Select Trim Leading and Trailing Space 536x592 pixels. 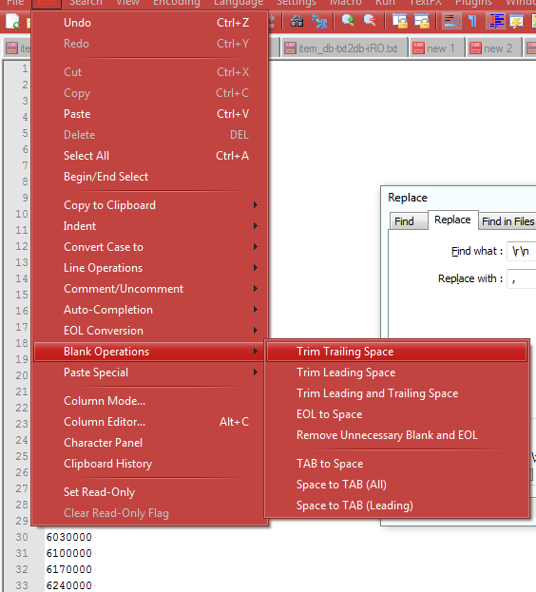[x=396, y=393]
